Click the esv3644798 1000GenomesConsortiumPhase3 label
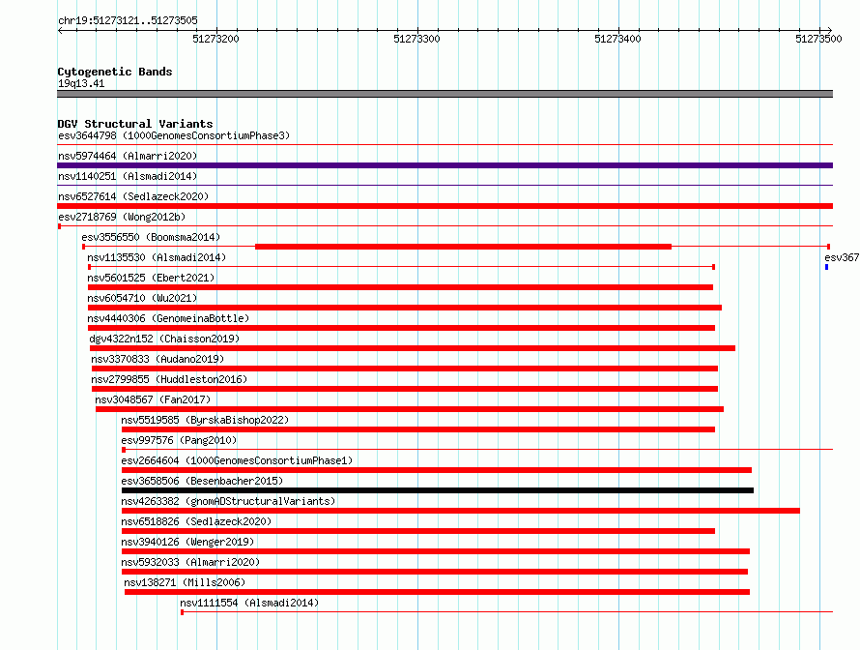 pos(174,135)
